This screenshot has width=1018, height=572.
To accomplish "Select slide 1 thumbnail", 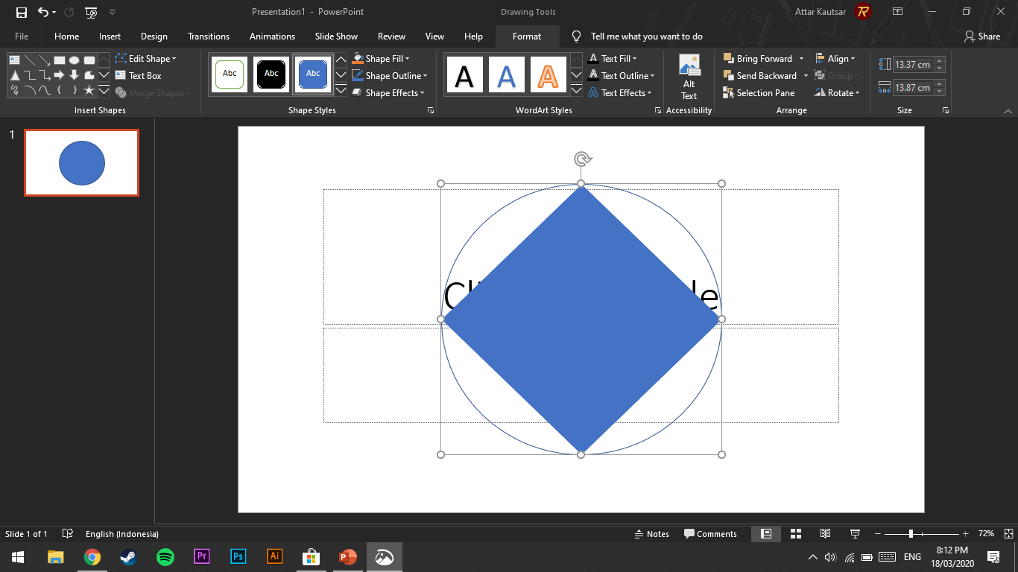I will click(81, 162).
